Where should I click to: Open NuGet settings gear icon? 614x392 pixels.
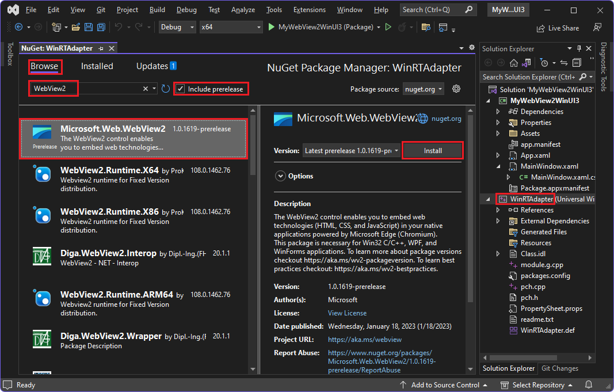[x=457, y=89]
